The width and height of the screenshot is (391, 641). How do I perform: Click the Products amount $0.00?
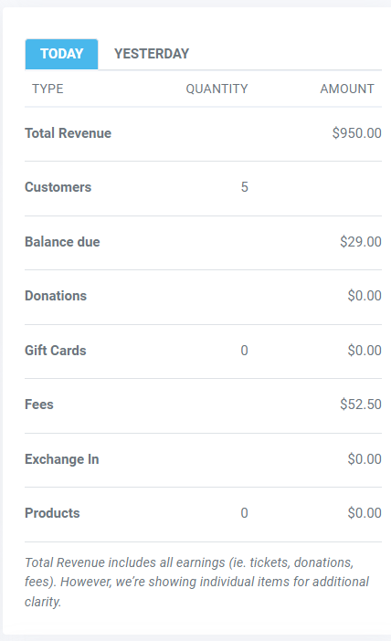point(365,513)
